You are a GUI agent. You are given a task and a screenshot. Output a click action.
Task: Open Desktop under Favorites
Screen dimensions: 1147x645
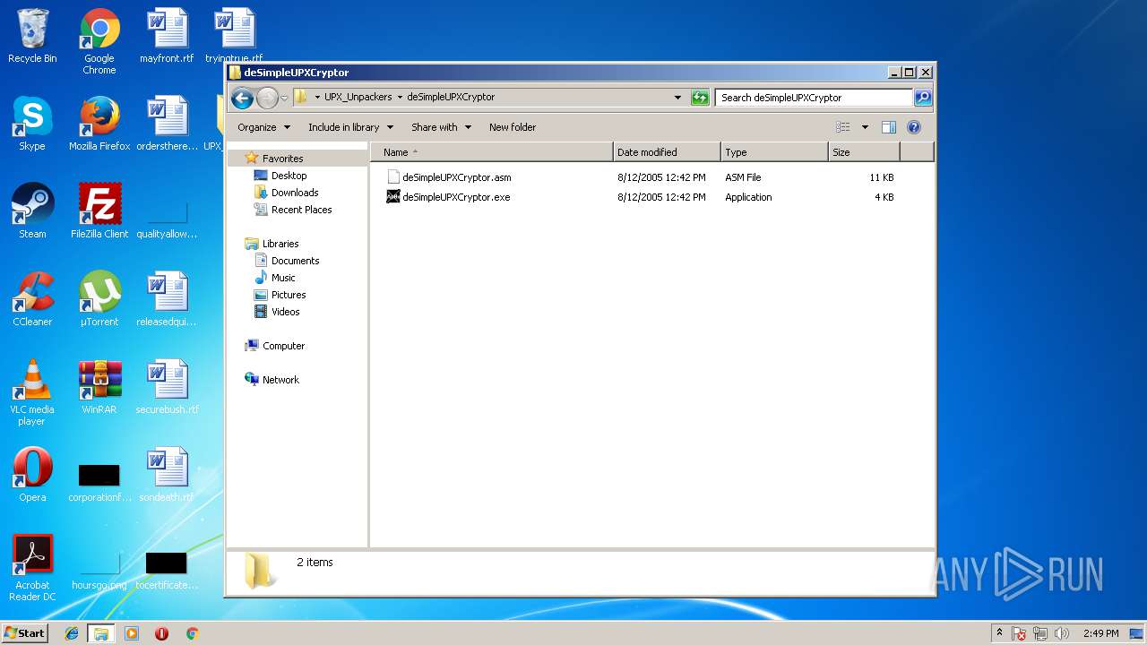pyautogui.click(x=289, y=176)
